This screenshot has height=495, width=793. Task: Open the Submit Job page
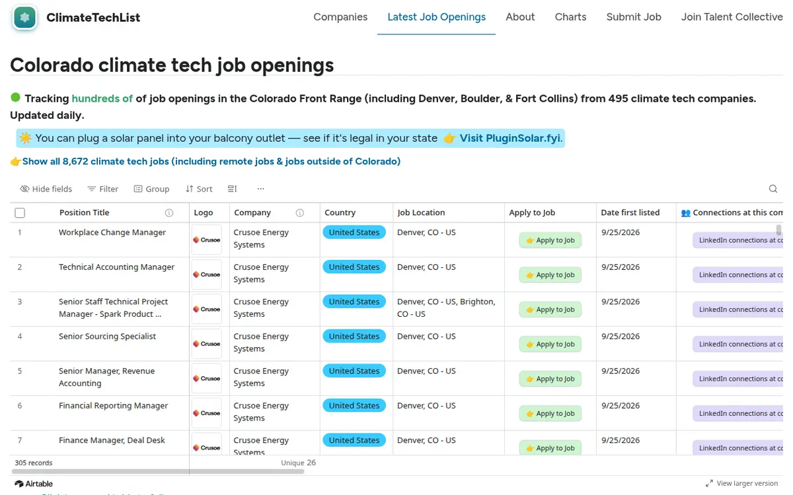click(634, 17)
